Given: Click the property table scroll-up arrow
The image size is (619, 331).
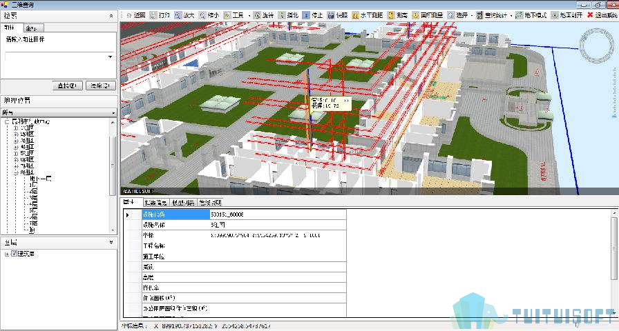Looking at the screenshot, I should [614, 213].
